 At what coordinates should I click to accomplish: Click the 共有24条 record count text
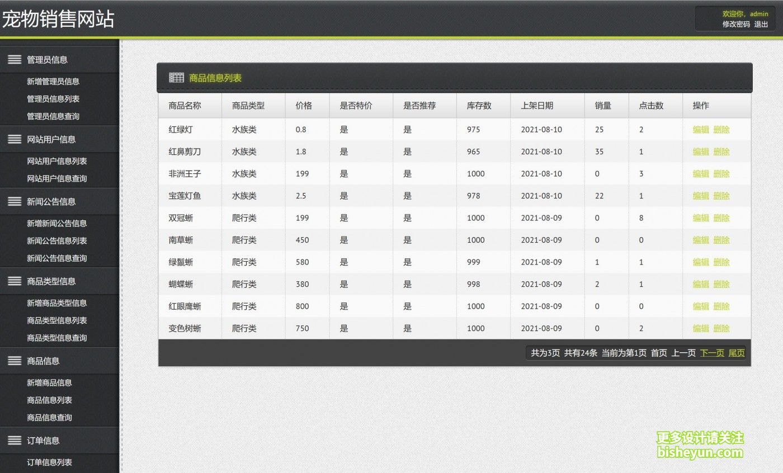[581, 353]
